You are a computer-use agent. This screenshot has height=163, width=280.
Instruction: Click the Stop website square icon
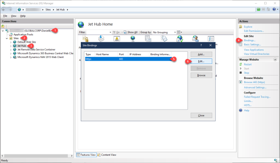(241, 73)
